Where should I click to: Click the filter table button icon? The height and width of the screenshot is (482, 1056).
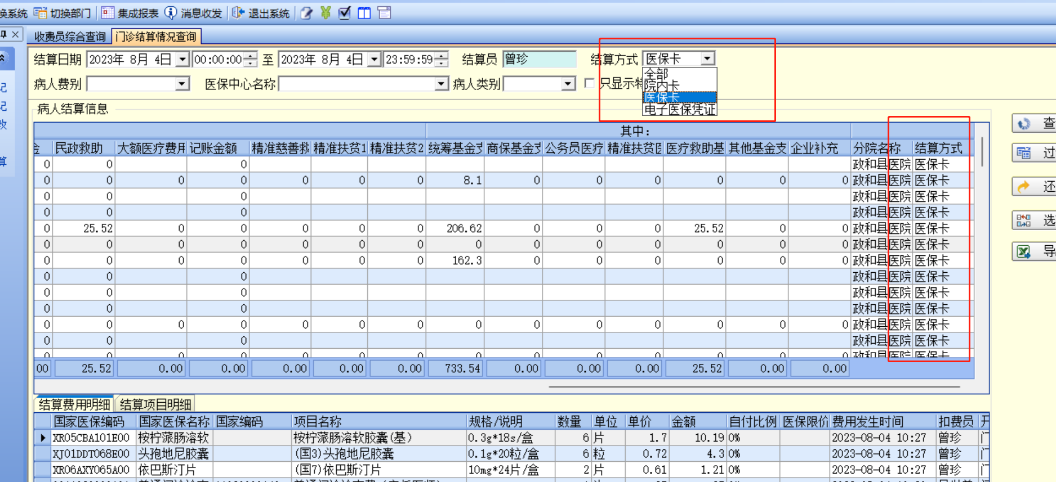point(1024,152)
